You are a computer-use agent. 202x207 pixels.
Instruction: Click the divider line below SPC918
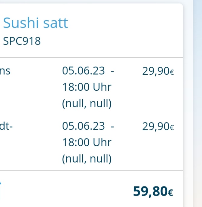click(90, 57)
